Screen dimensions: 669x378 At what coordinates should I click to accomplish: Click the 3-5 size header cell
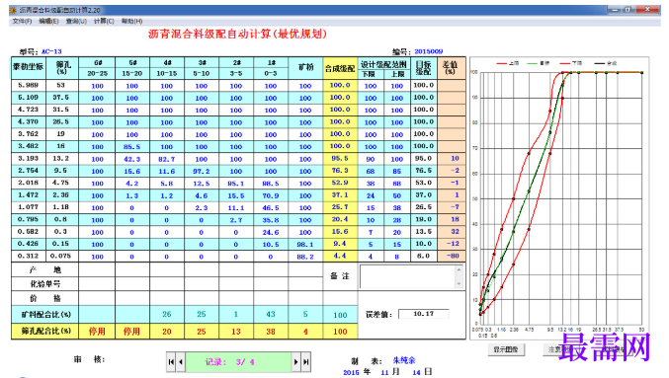tap(236, 74)
